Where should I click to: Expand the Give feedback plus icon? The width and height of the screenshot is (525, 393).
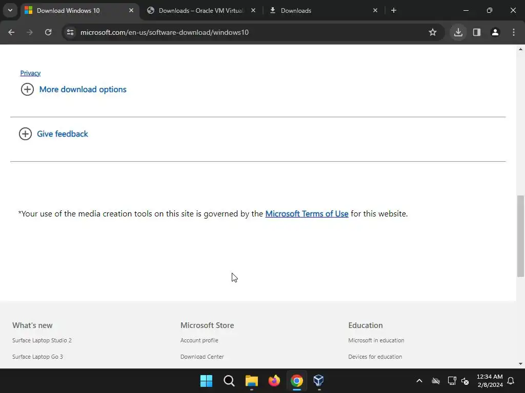[x=26, y=134]
